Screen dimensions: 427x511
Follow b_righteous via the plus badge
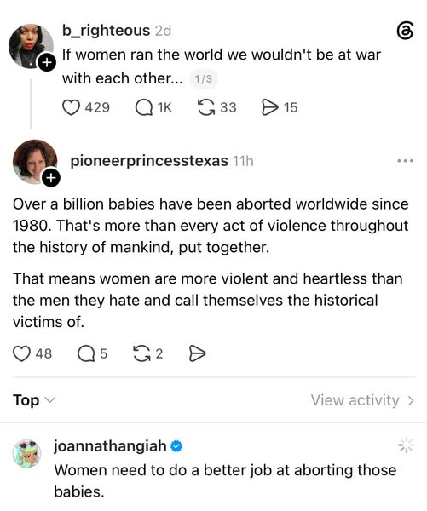click(x=47, y=62)
